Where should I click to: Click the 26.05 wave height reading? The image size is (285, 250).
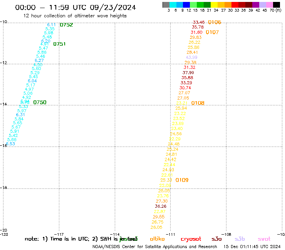click(x=156, y=227)
